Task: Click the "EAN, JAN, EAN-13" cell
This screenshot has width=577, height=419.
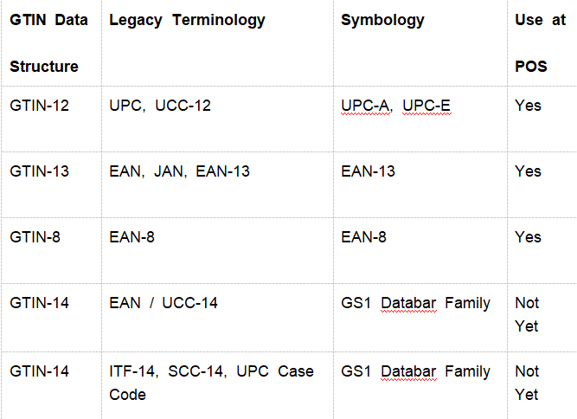Action: pos(180,171)
